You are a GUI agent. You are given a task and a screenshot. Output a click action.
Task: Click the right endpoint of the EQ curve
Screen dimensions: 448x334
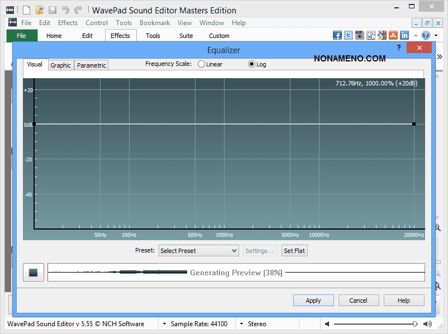point(414,124)
